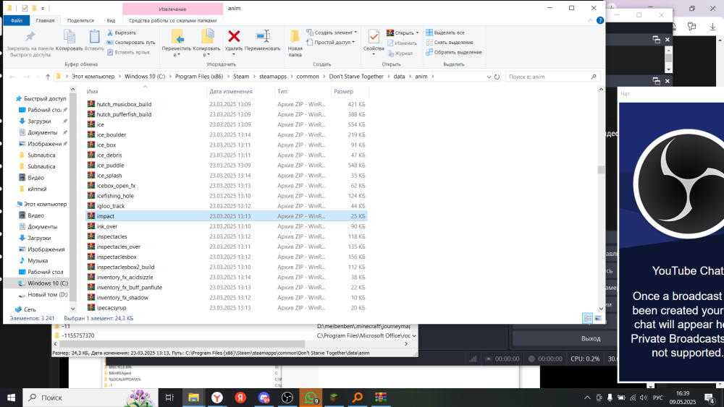Open the Windows Start menu

11,398
